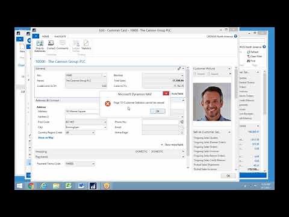Screen dimensions: 289x217
Task: Click the No. input field
Action: coord(84,75)
